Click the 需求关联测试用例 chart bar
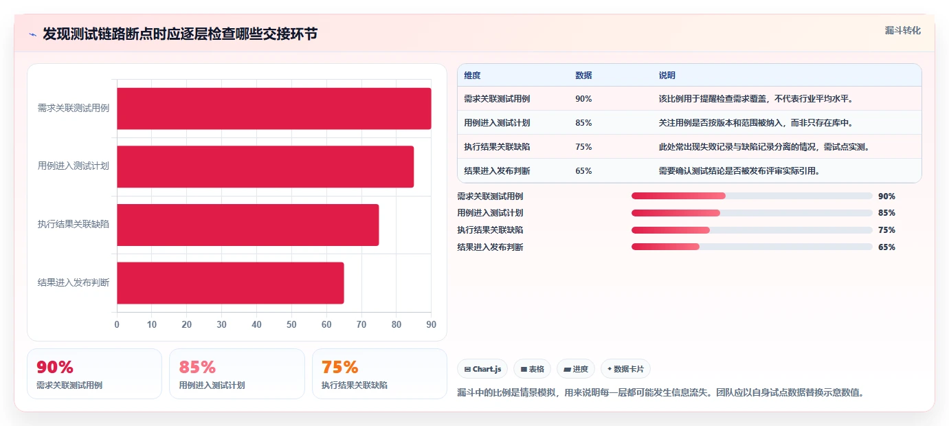Image resolution: width=949 pixels, height=426 pixels. [x=274, y=109]
